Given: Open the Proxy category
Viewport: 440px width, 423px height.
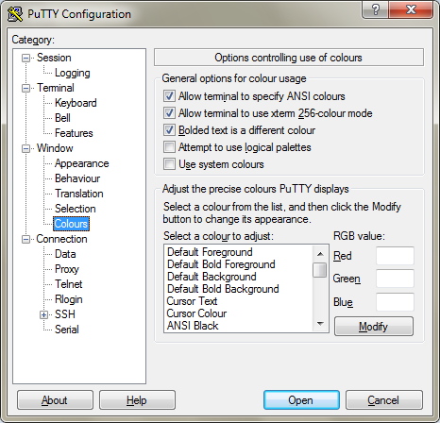Looking at the screenshot, I should point(67,269).
